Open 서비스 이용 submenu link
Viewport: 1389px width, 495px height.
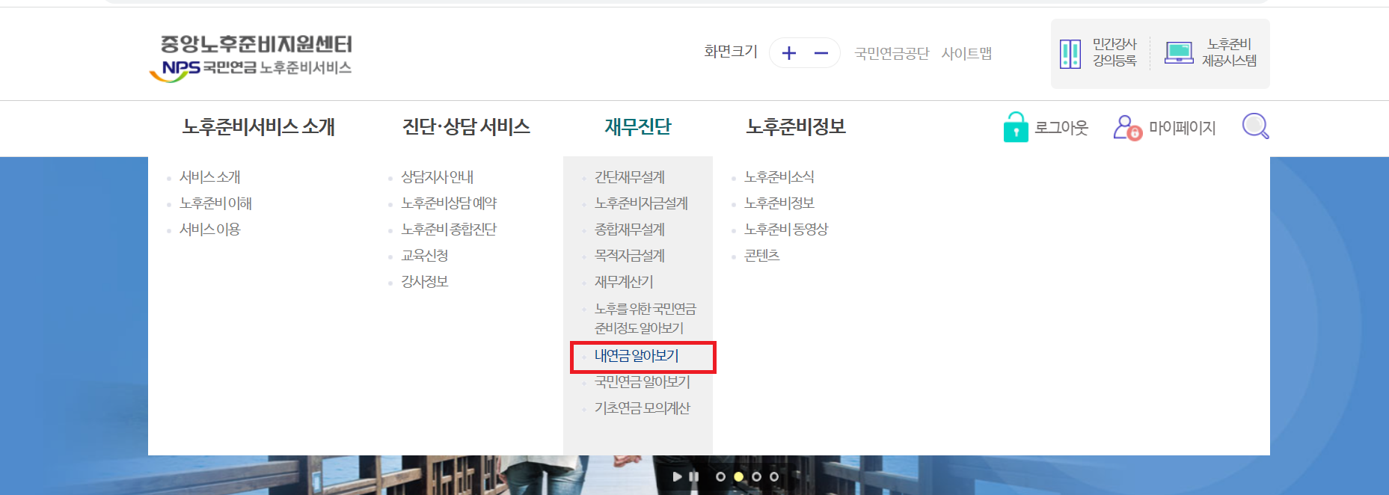pyautogui.click(x=210, y=230)
